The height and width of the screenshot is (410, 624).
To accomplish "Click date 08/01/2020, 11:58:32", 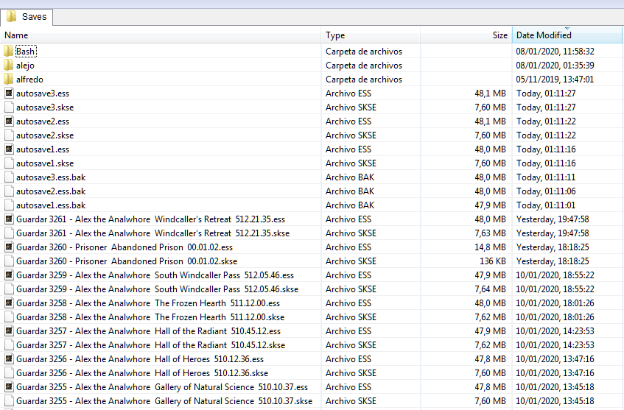I will [x=555, y=52].
